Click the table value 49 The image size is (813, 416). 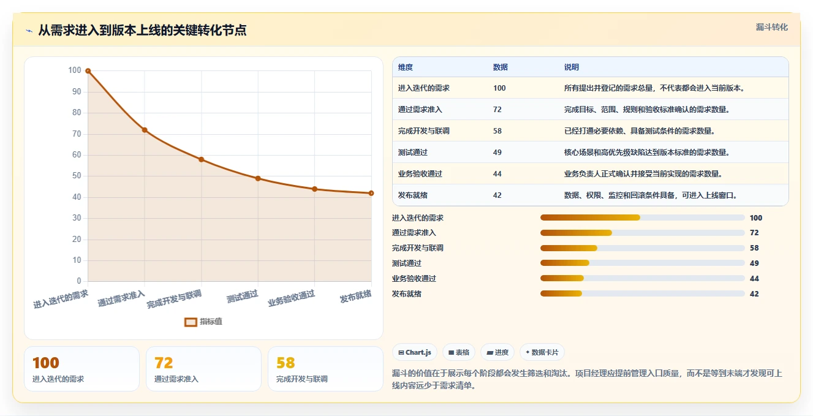(x=497, y=153)
